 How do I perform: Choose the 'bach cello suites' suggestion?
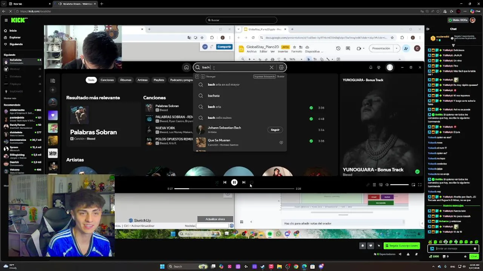pyautogui.click(x=240, y=118)
